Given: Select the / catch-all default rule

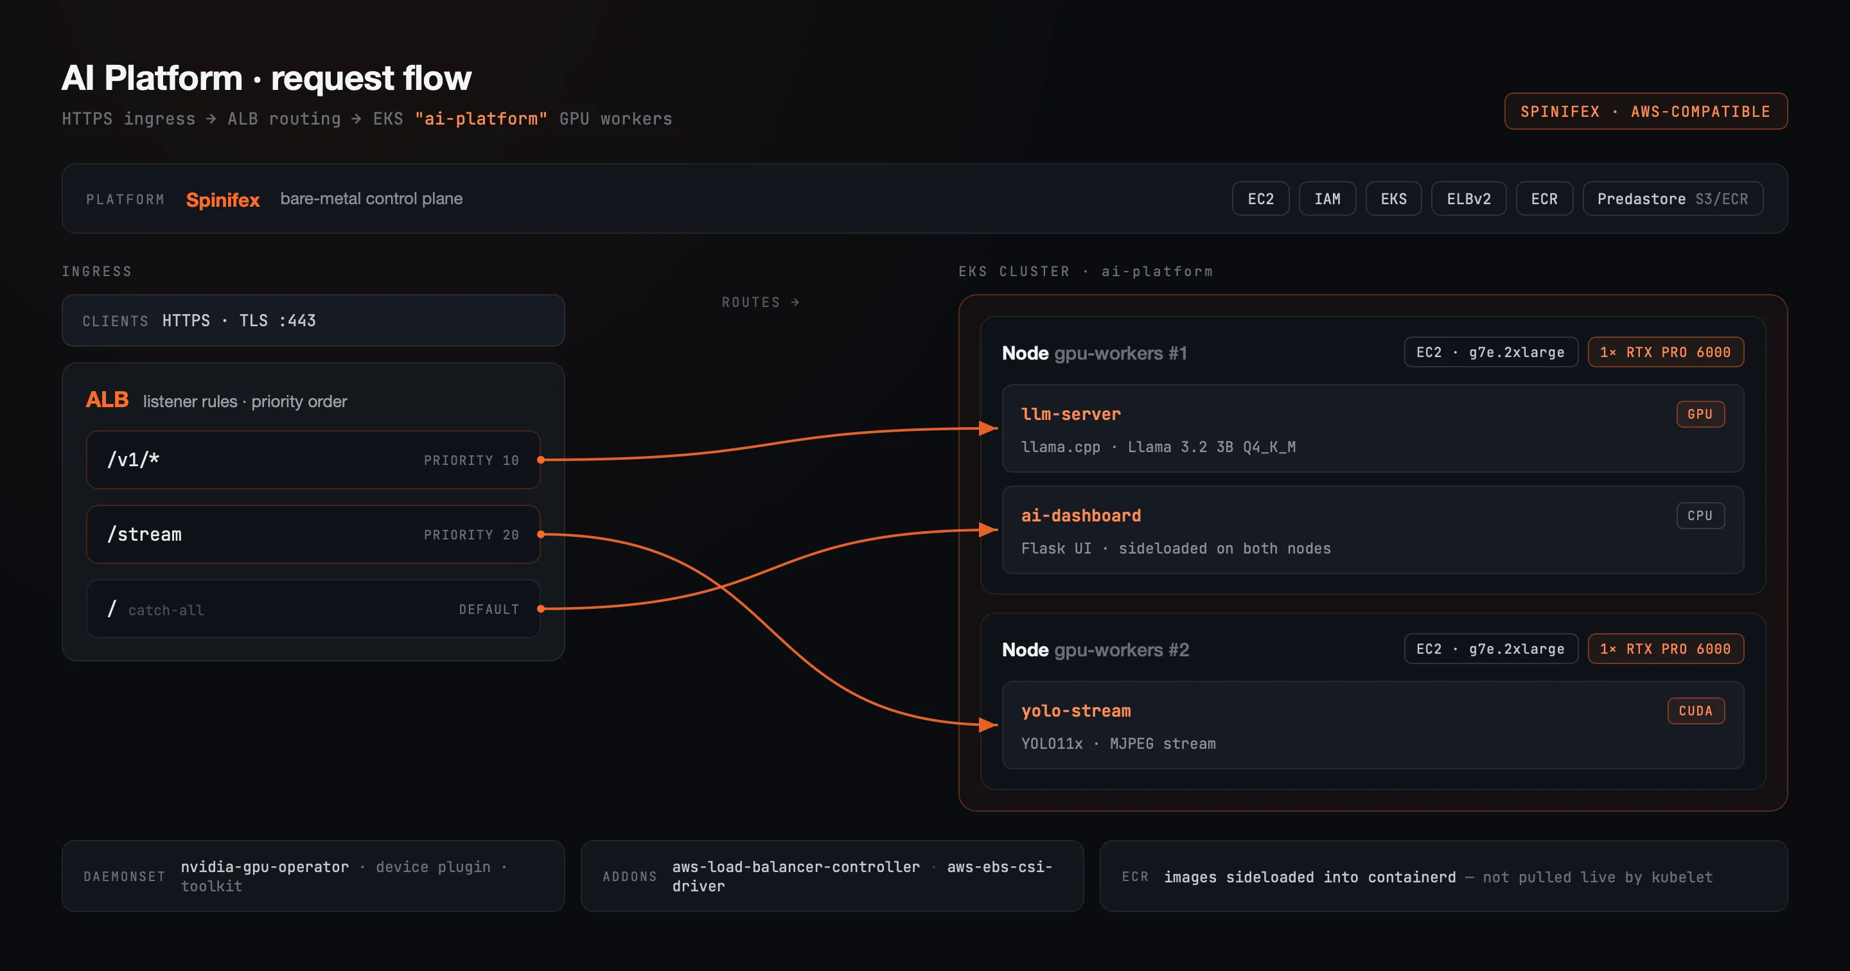Looking at the screenshot, I should click(313, 609).
